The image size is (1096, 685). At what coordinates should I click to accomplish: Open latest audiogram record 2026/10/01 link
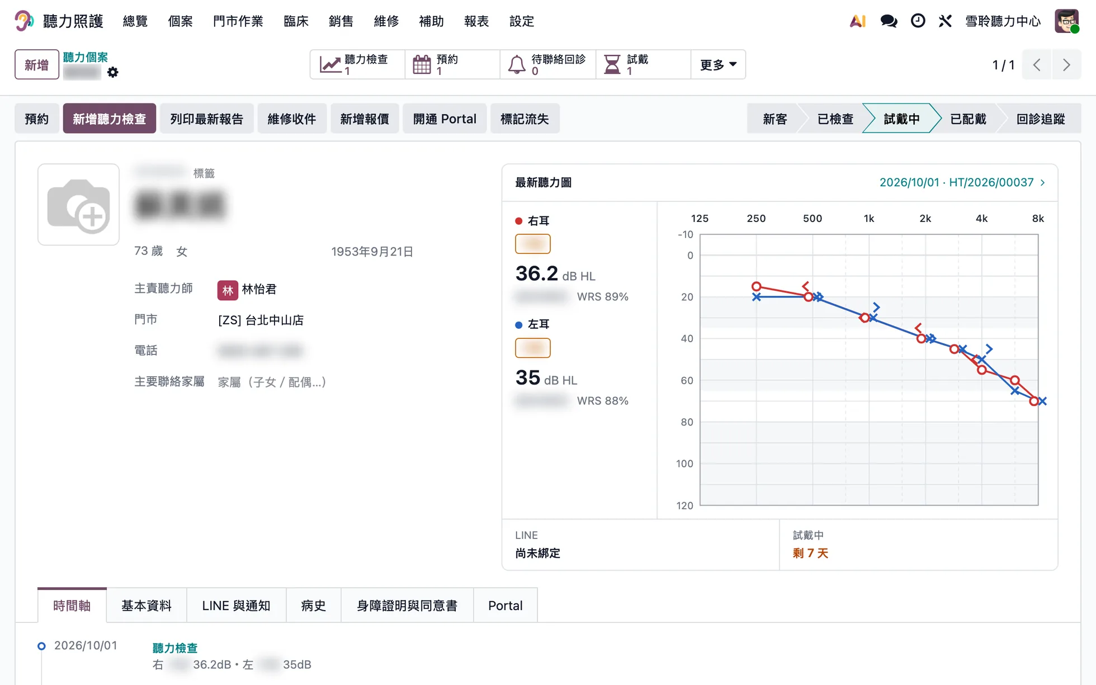[x=962, y=182]
